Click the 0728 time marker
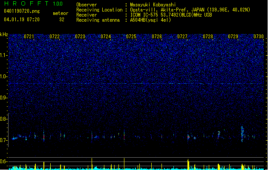This screenshot has height=170, width=268. pos(208,37)
